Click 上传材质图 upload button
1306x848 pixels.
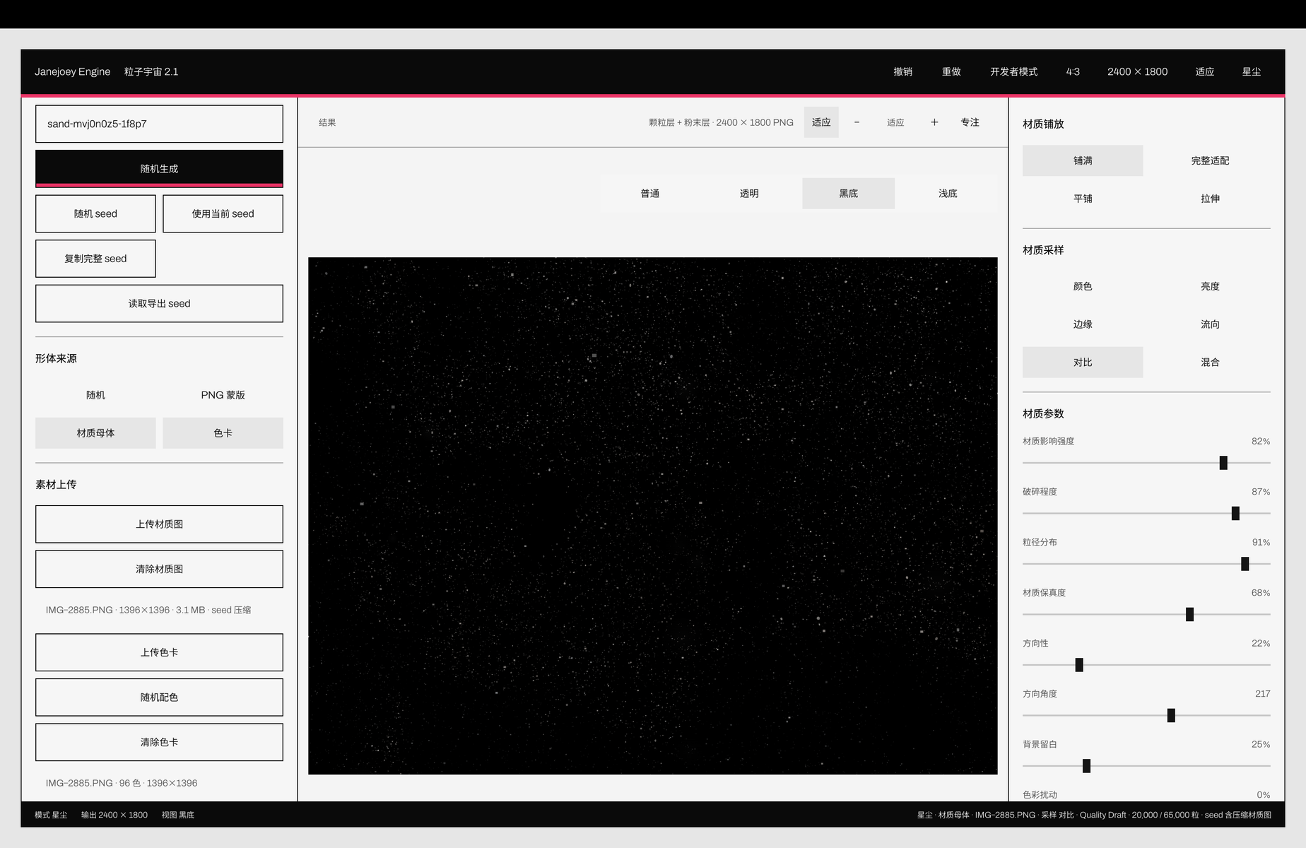tap(159, 524)
